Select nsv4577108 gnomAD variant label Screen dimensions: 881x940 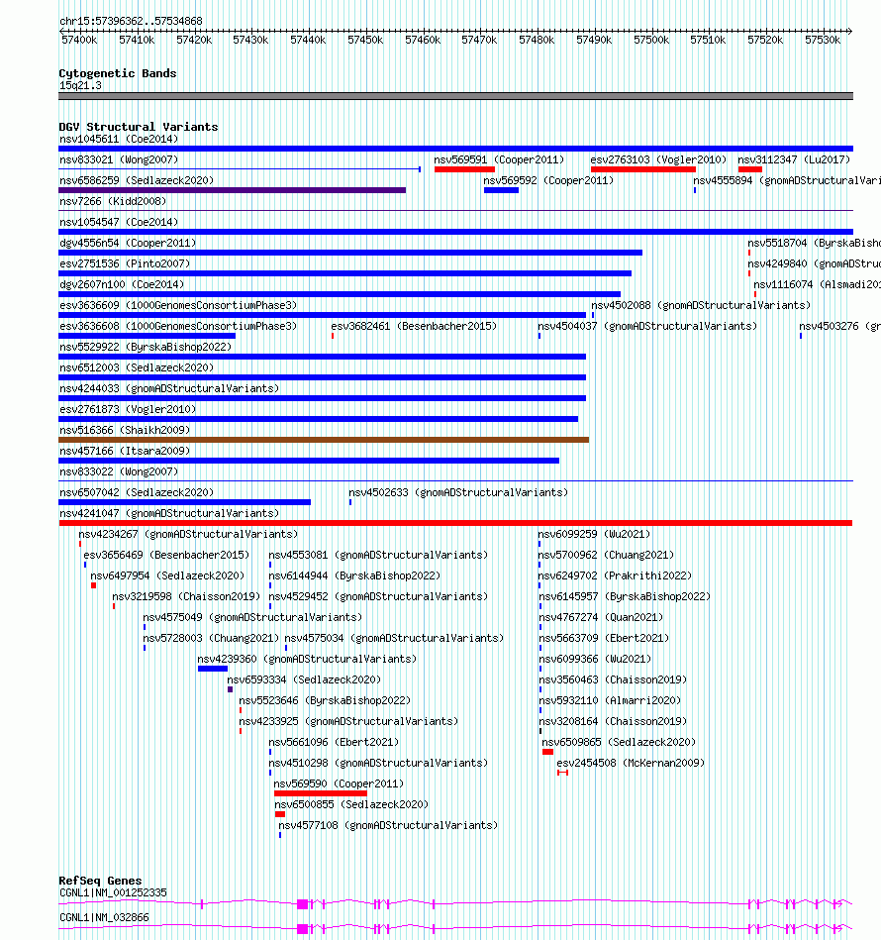(x=388, y=825)
